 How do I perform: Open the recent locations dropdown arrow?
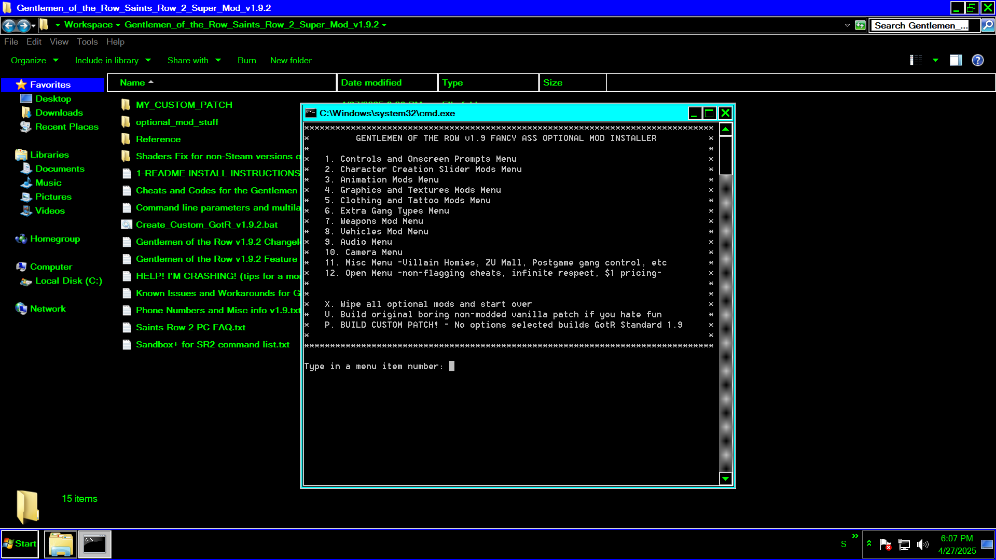coord(33,25)
